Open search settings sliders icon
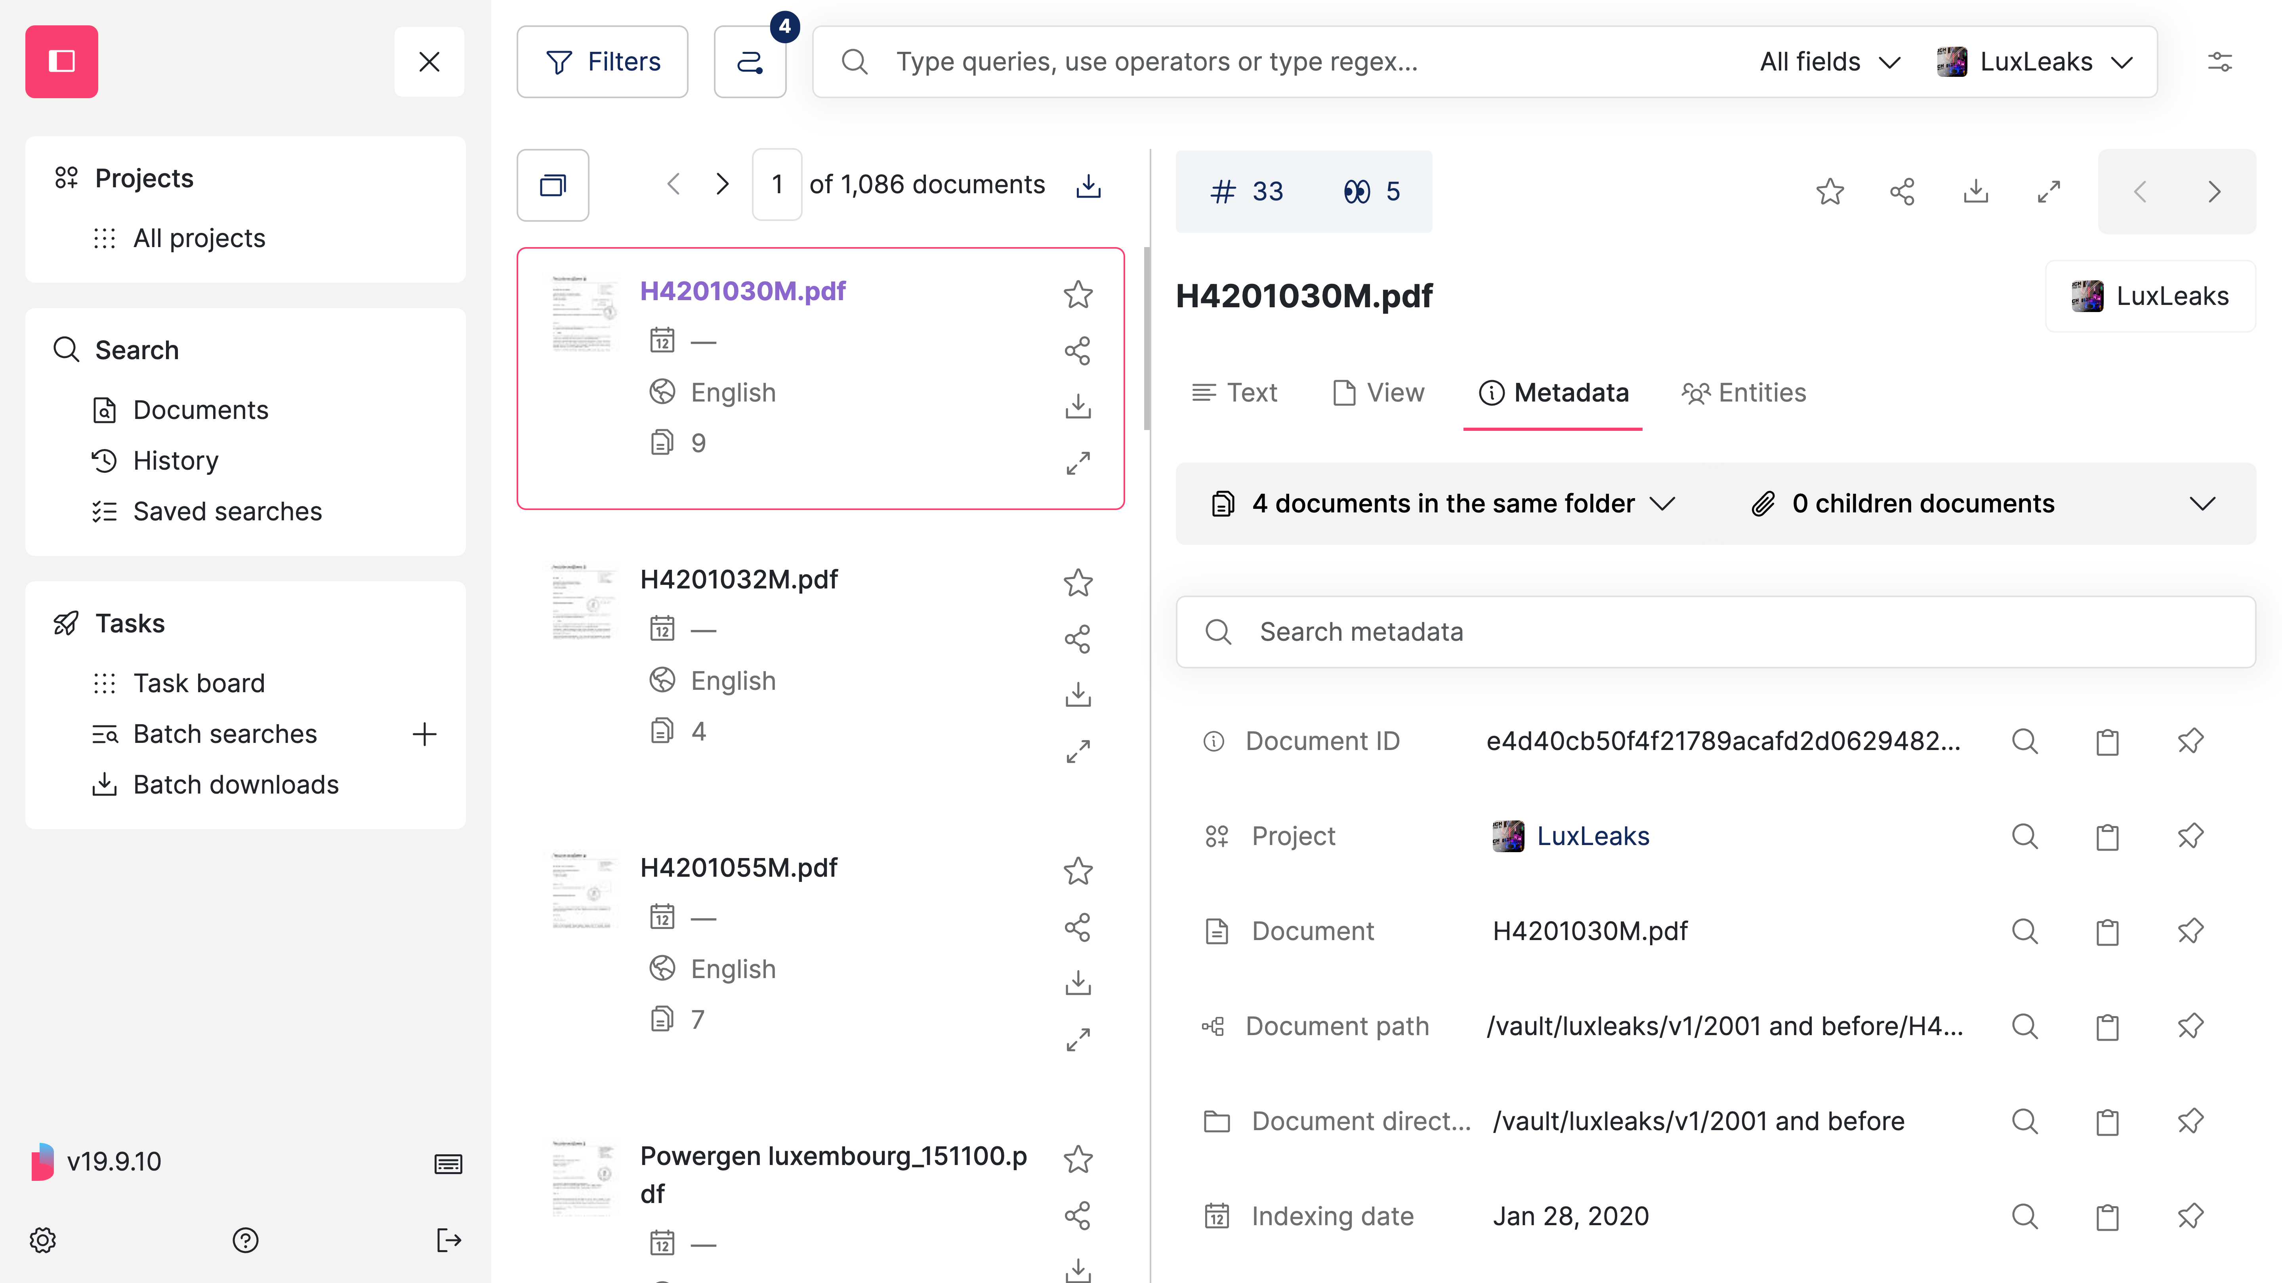This screenshot has height=1283, width=2282. [2219, 62]
